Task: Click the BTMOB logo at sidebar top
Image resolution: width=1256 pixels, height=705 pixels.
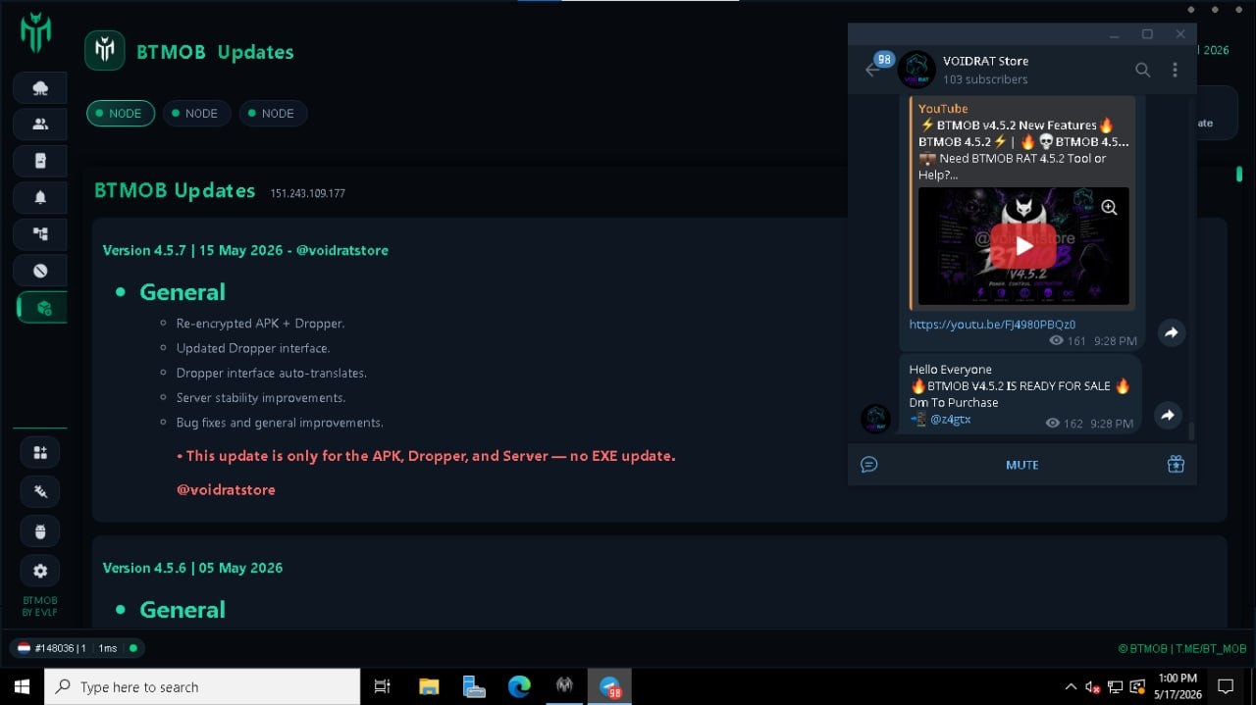Action: (x=36, y=32)
